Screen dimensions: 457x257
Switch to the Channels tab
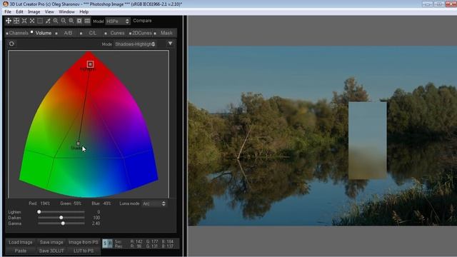(x=19, y=34)
